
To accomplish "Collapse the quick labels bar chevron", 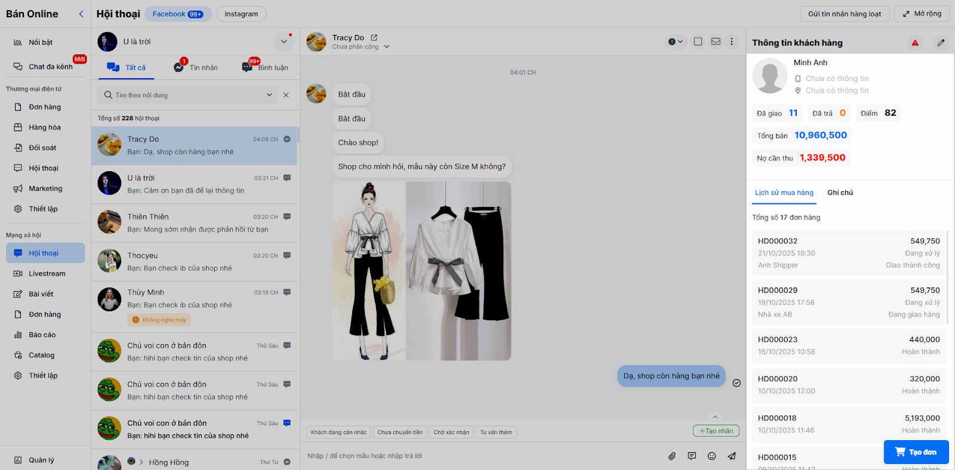I will (715, 417).
